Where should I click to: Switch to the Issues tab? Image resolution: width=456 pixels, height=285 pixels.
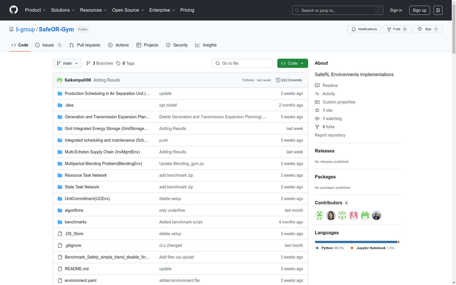(x=48, y=45)
